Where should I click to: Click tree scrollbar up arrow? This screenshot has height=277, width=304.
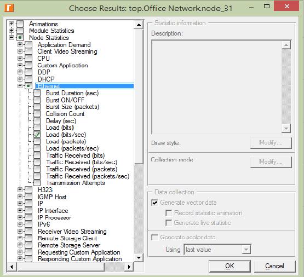click(x=139, y=25)
